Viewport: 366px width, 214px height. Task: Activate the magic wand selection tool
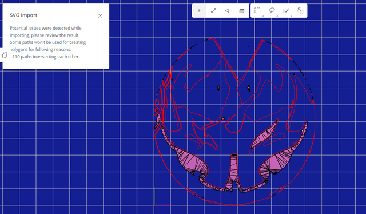click(300, 10)
